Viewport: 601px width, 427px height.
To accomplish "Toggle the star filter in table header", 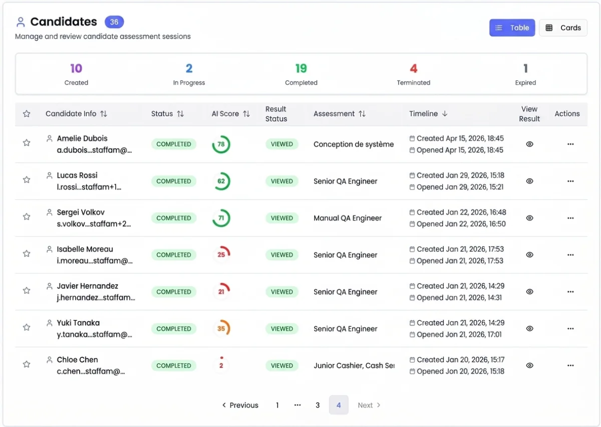I will (27, 114).
